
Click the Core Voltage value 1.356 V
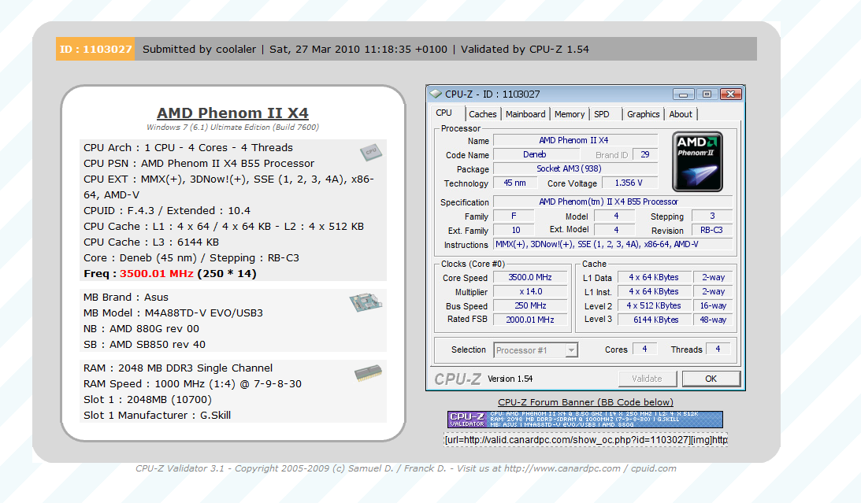click(629, 183)
